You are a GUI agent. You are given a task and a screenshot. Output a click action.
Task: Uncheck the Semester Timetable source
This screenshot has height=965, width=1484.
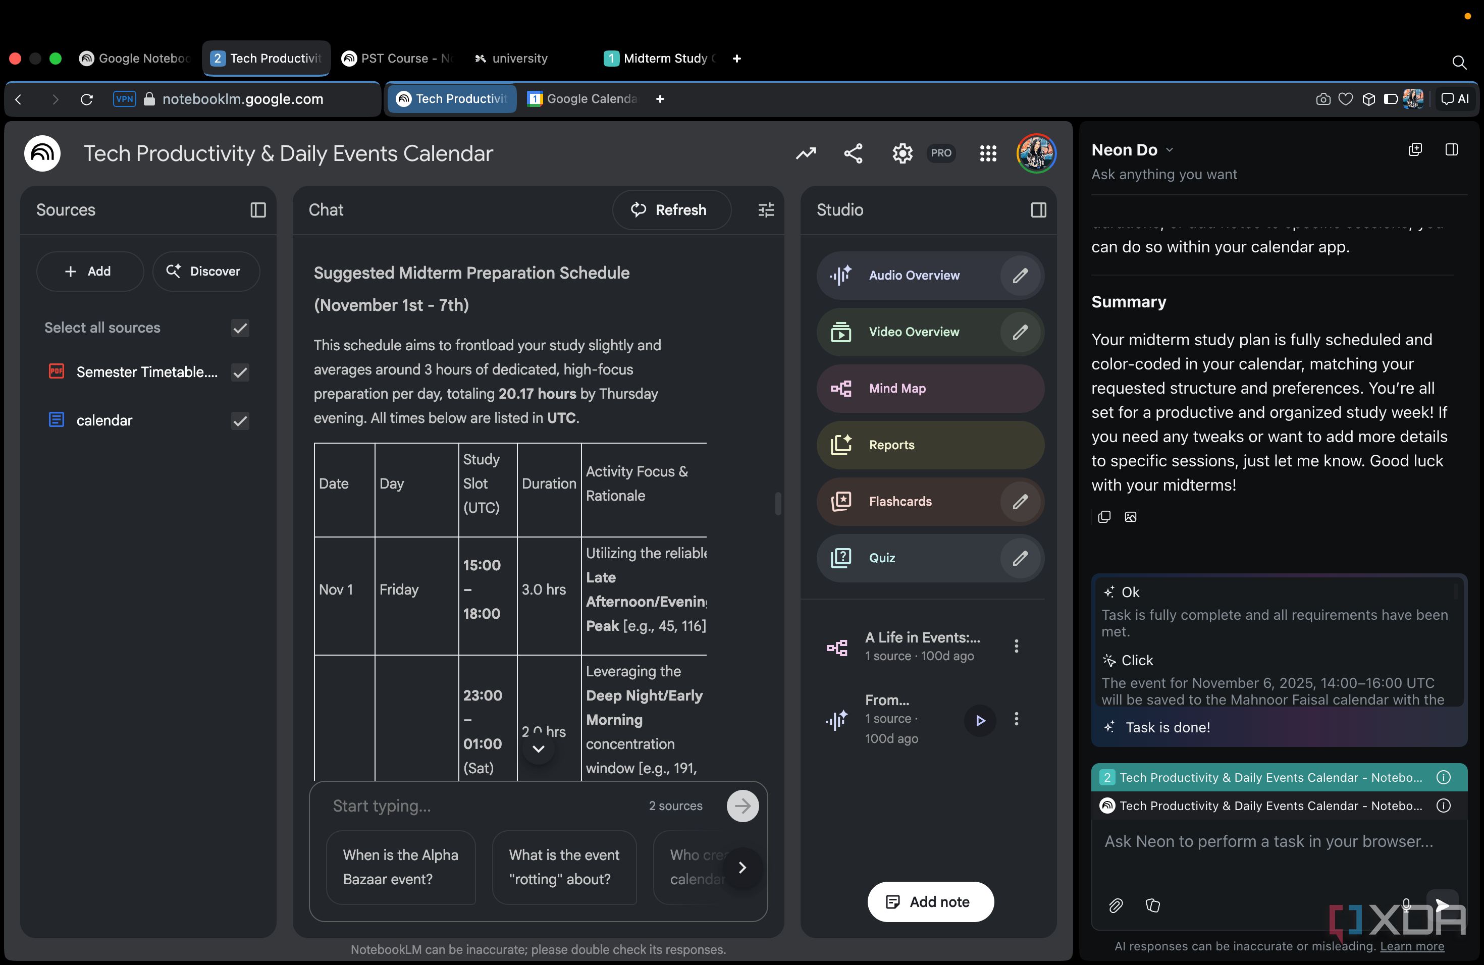[x=240, y=373]
